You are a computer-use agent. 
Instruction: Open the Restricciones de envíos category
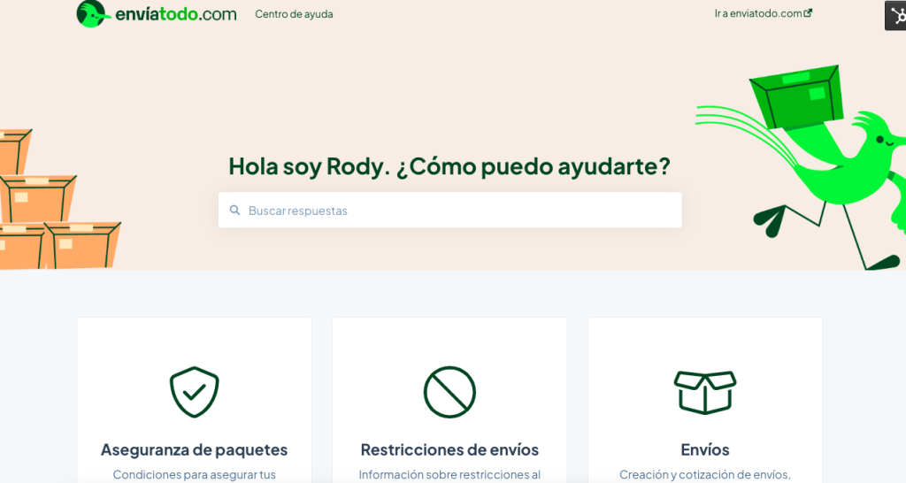(x=449, y=449)
